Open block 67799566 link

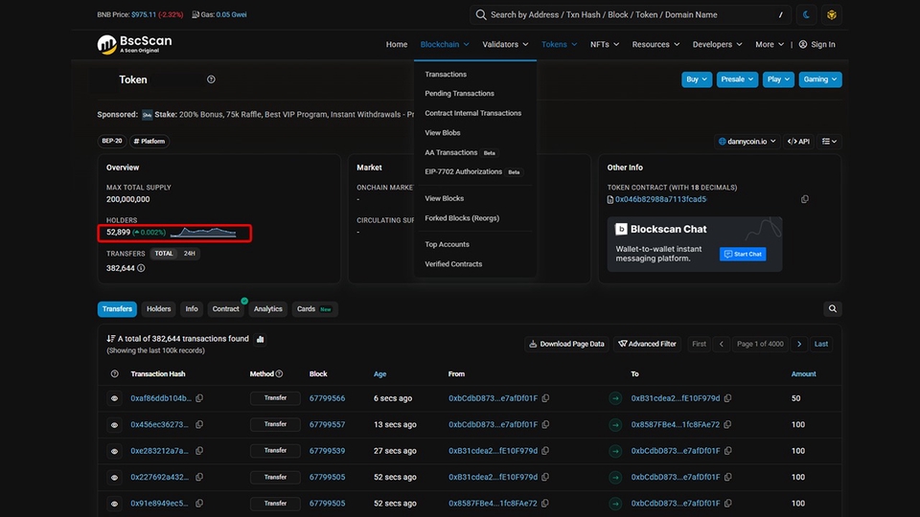point(327,398)
